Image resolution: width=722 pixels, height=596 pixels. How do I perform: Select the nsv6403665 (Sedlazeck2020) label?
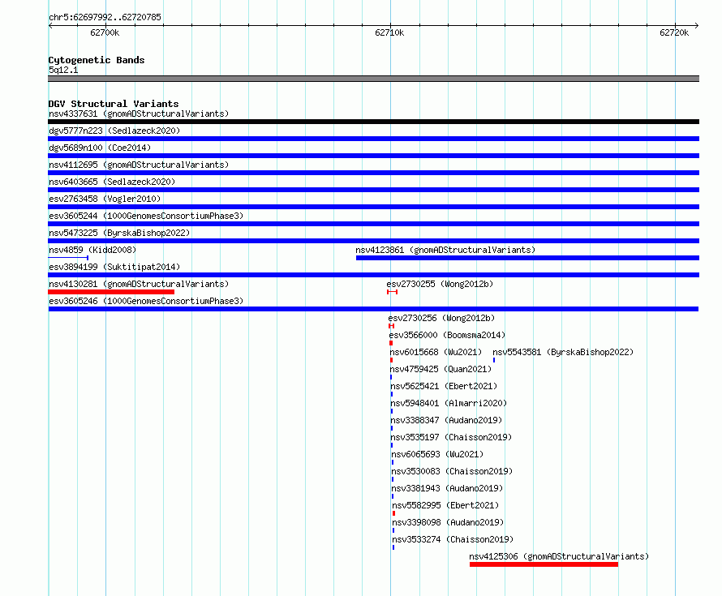point(112,182)
